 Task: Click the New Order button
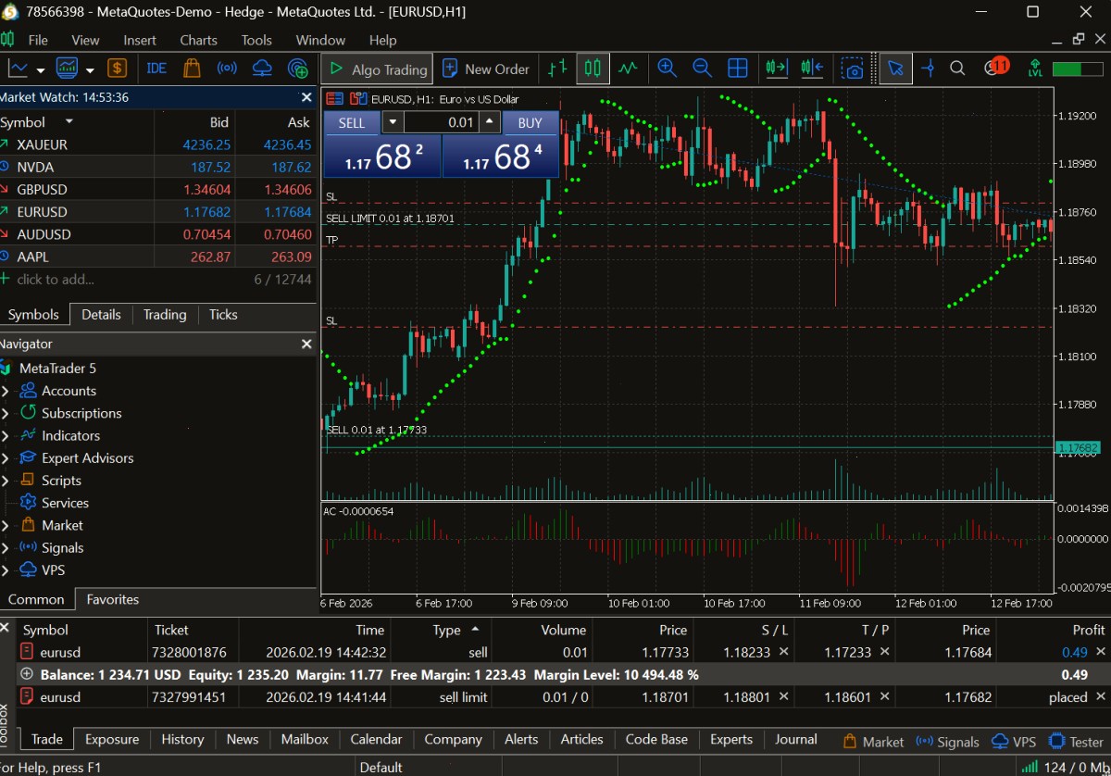486,69
